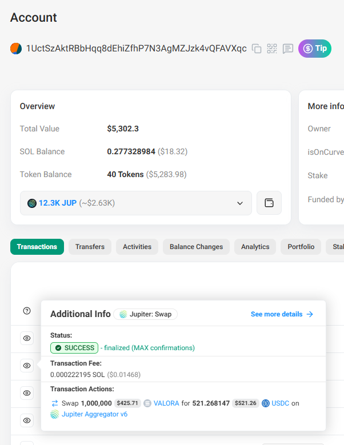The width and height of the screenshot is (344, 445).
Task: Click the eye icon beside Transaction Actions popup
Action: tap(27, 393)
